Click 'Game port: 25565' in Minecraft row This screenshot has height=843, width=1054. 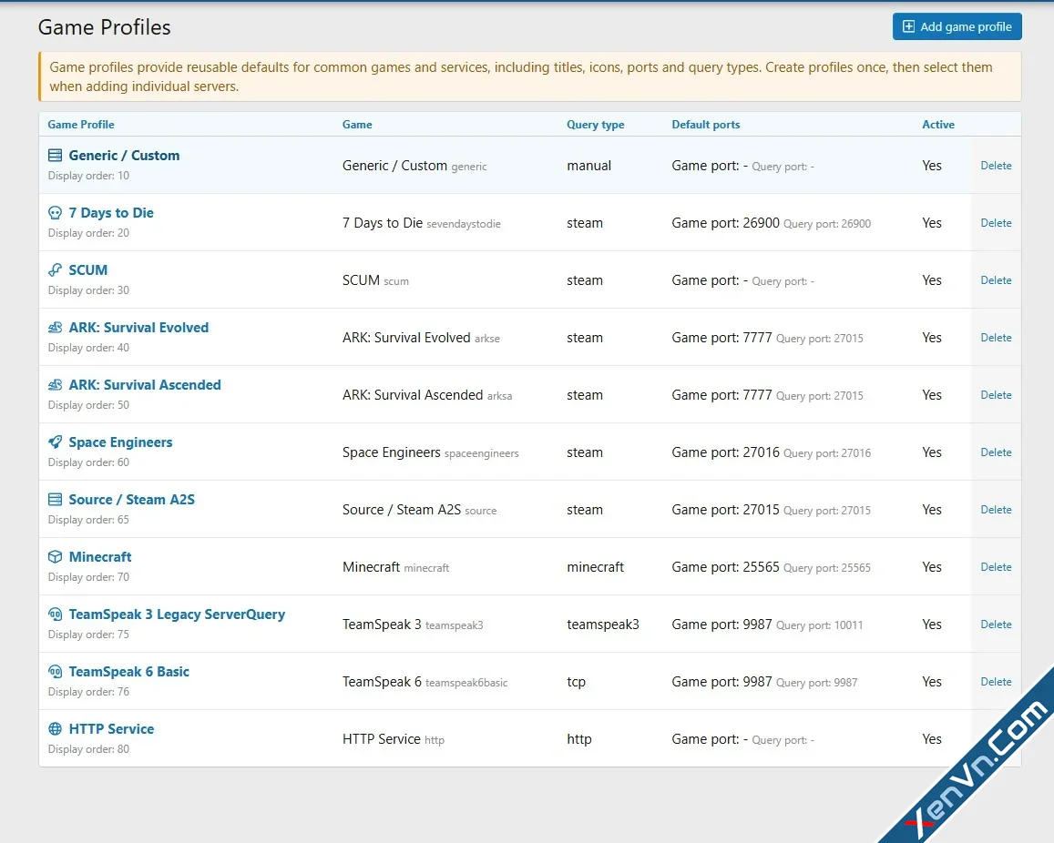click(725, 567)
